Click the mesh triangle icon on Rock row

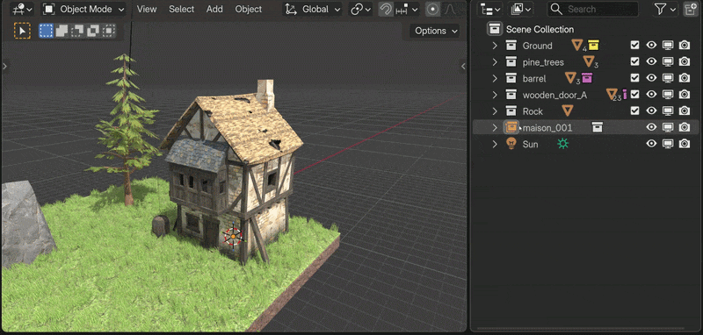click(x=568, y=110)
